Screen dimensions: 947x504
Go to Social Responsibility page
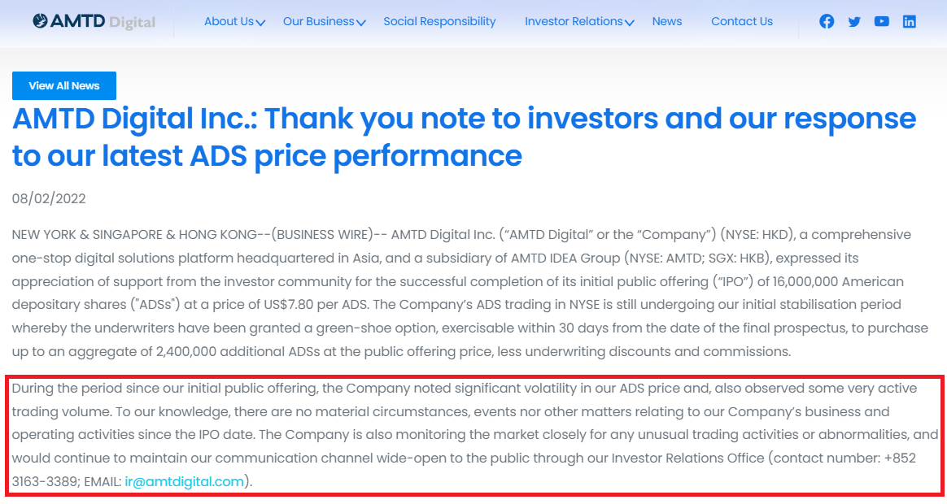(439, 22)
